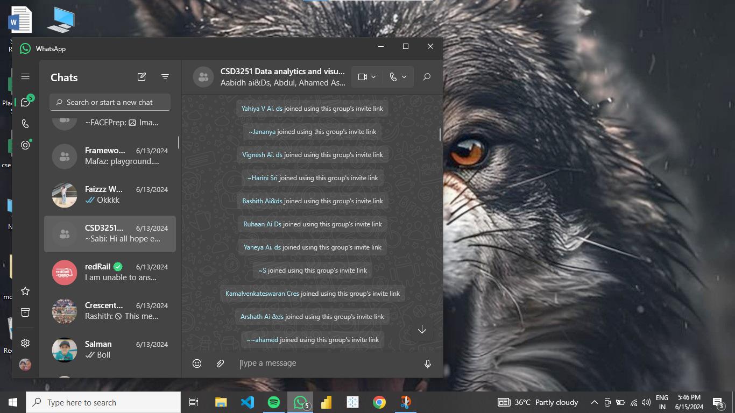Click ~Jananya contact name
The height and width of the screenshot is (413, 735).
(x=262, y=132)
